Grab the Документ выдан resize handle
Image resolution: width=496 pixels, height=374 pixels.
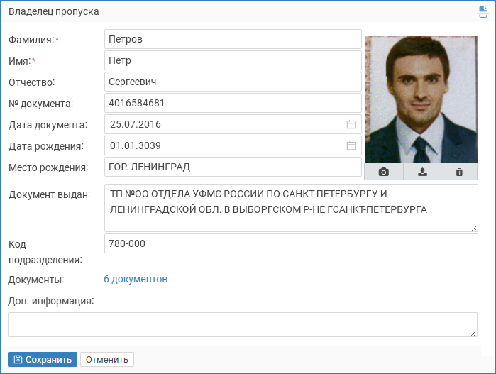474,228
